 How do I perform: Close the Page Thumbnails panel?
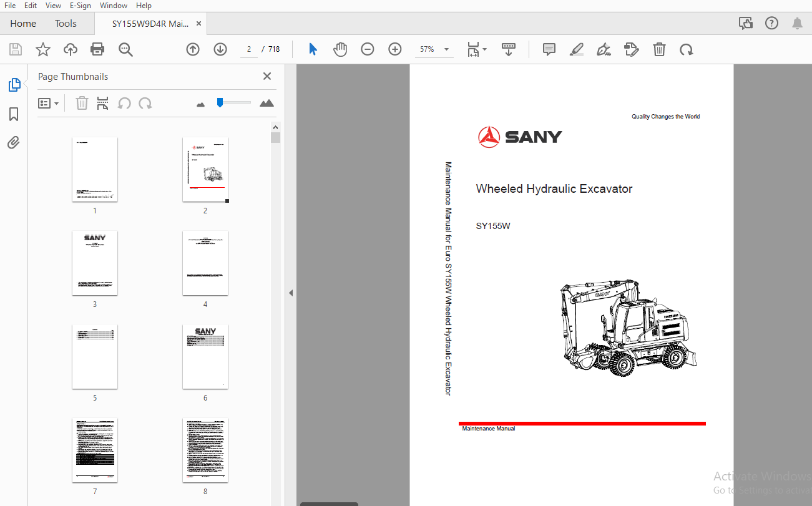coord(267,76)
